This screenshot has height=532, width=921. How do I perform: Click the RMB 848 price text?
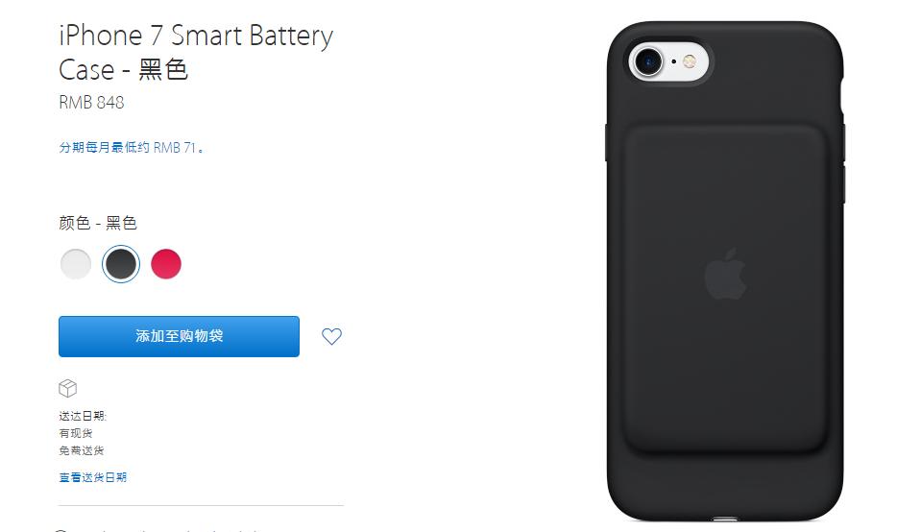click(91, 102)
